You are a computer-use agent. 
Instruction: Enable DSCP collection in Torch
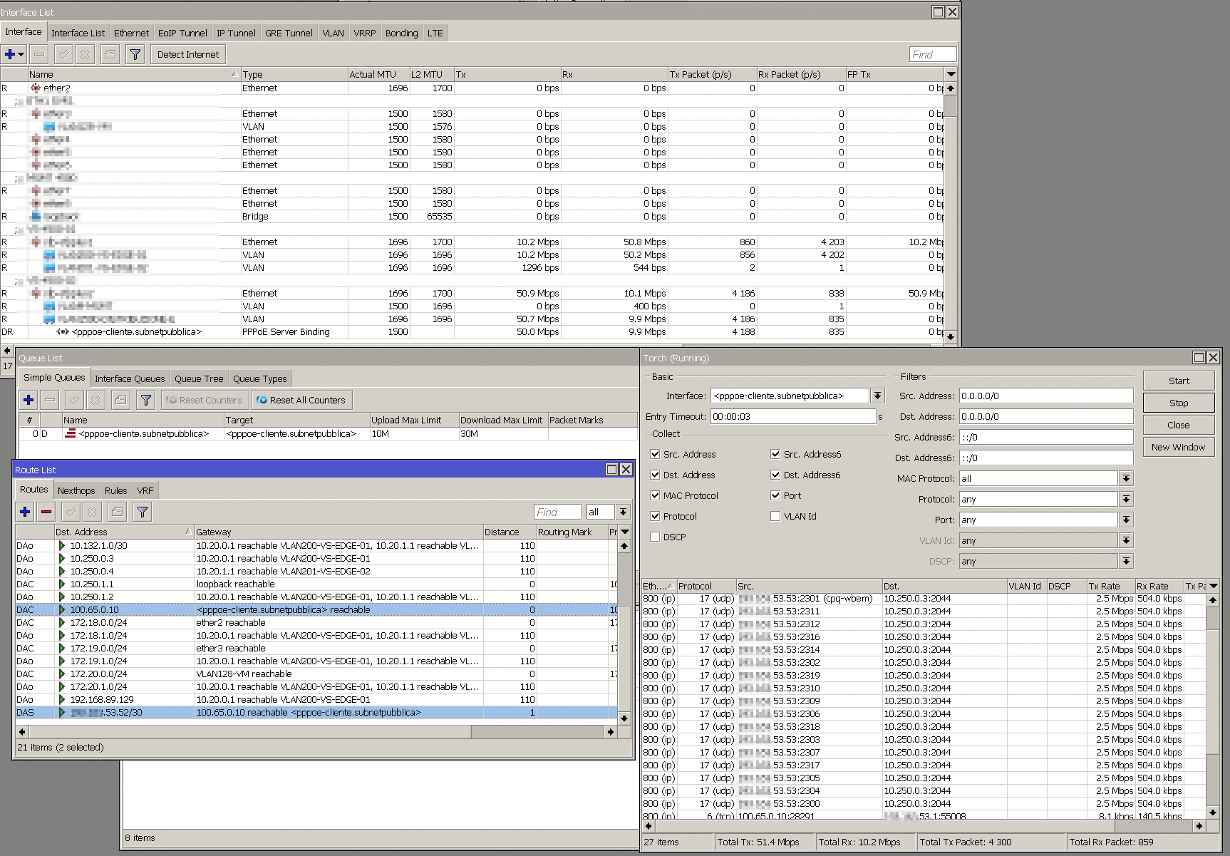click(655, 537)
